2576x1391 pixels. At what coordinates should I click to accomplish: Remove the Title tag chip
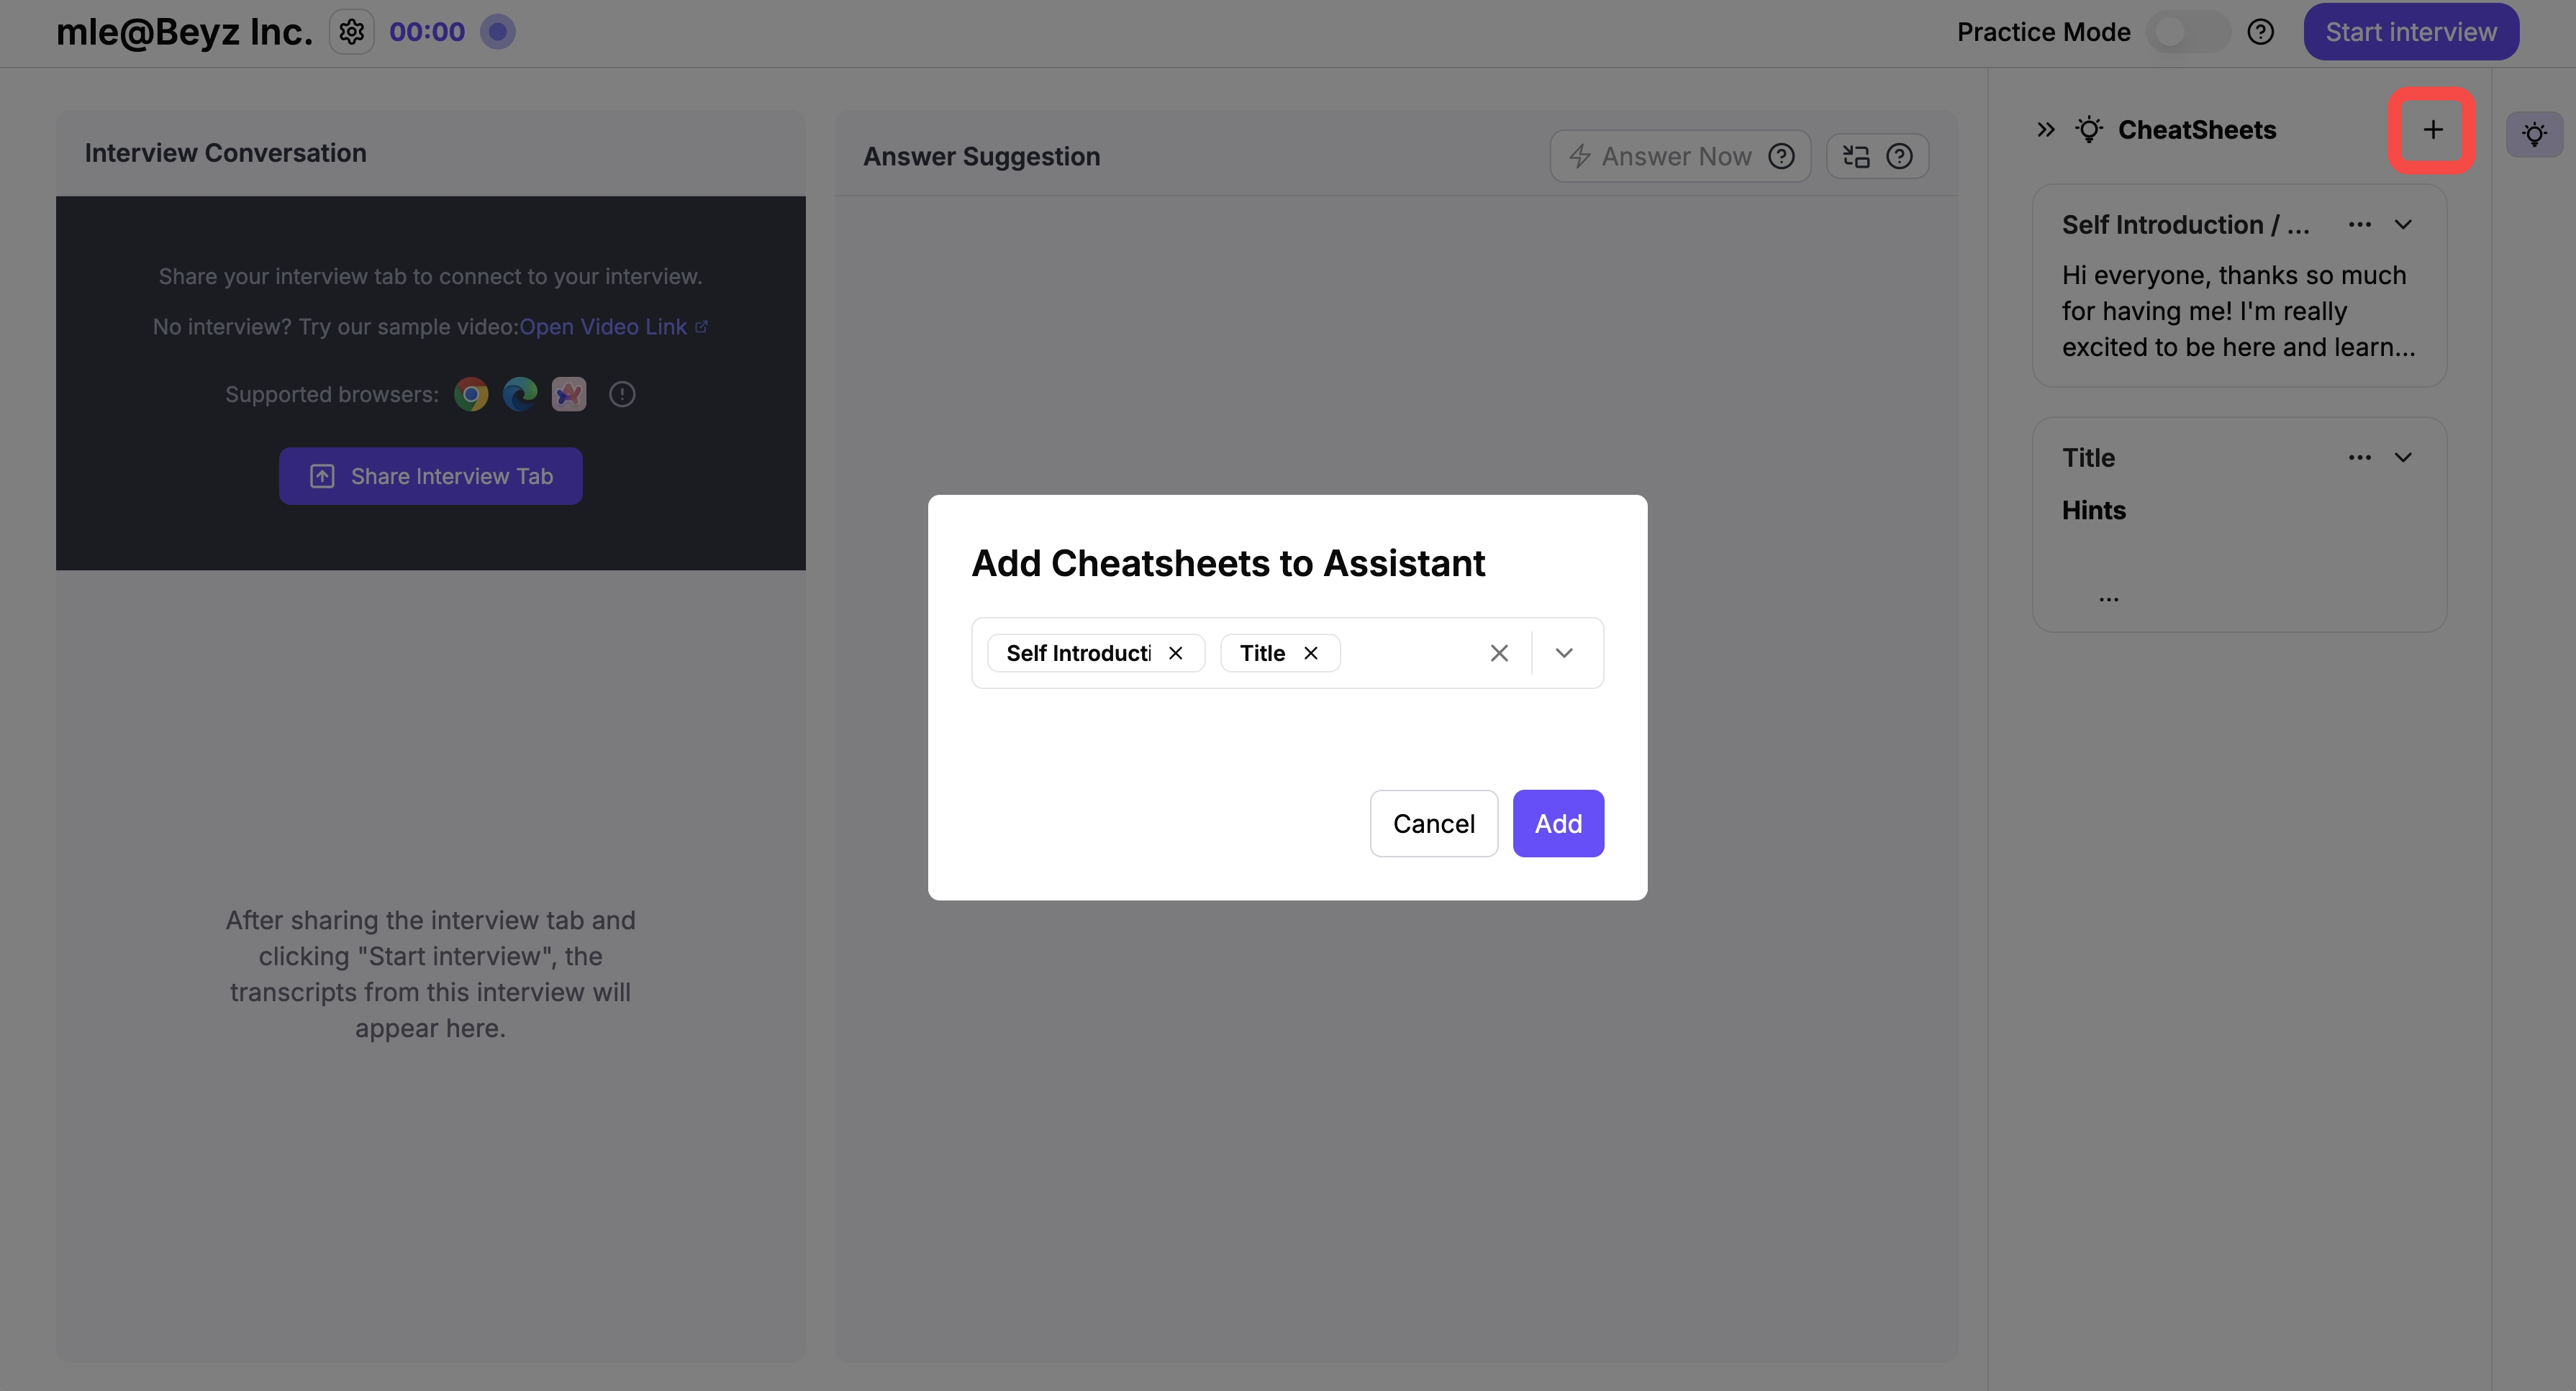(1311, 654)
